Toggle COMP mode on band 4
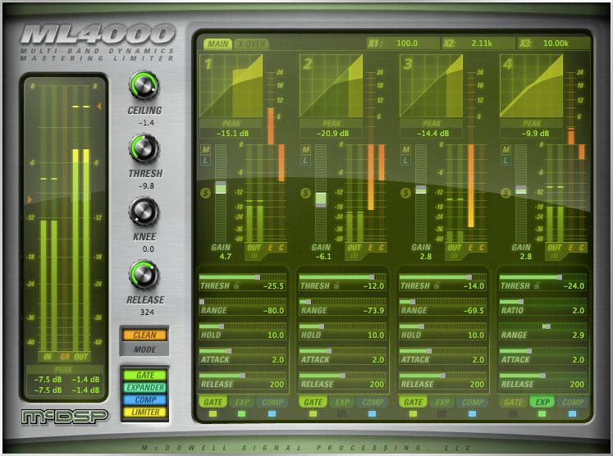 point(573,403)
